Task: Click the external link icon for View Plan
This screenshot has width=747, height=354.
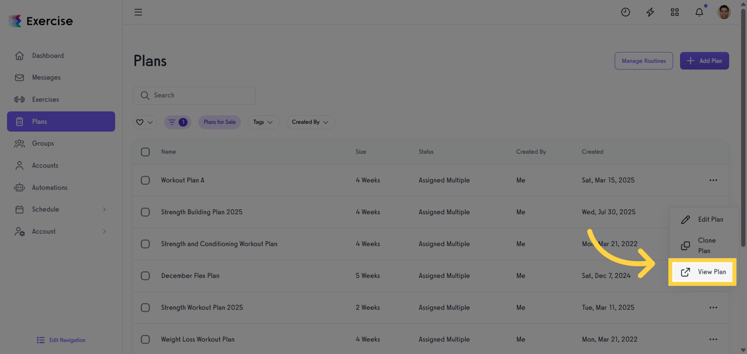Action: (685, 272)
